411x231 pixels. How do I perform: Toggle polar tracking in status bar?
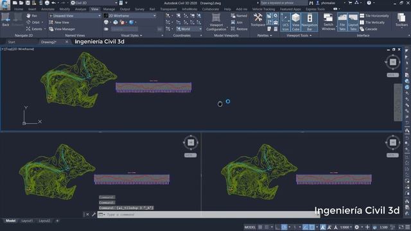(284, 227)
